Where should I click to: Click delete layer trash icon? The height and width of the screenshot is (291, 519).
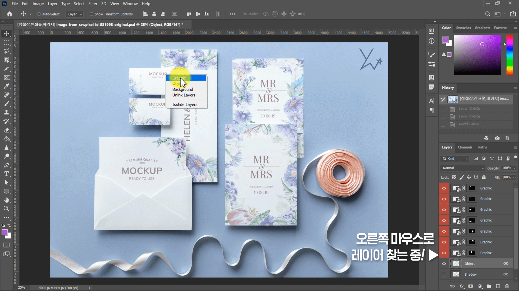pyautogui.click(x=507, y=286)
